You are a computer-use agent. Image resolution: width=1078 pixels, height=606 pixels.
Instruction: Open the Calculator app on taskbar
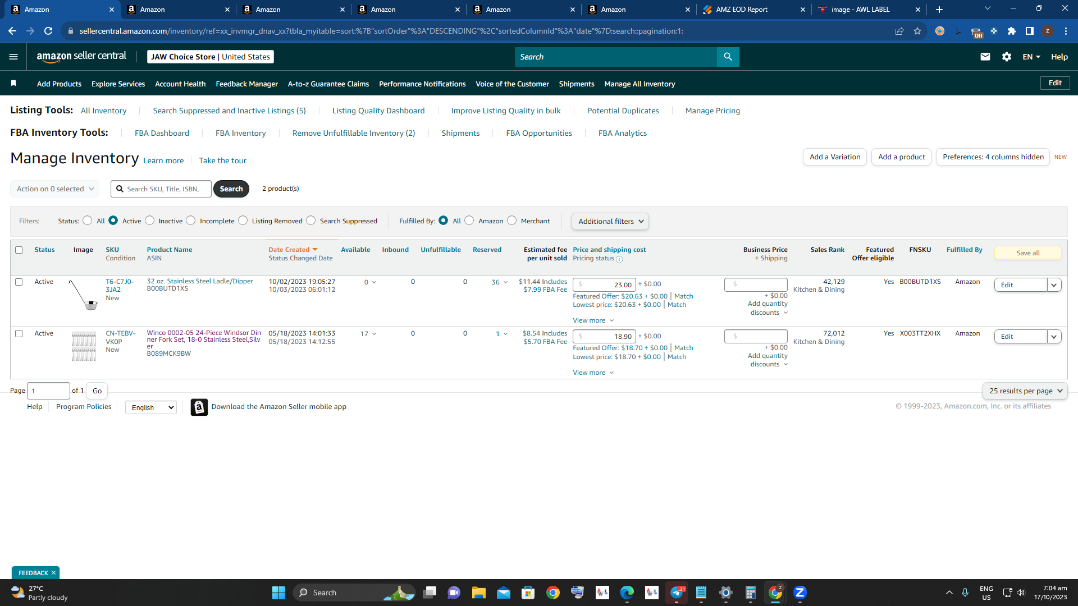pos(751,593)
